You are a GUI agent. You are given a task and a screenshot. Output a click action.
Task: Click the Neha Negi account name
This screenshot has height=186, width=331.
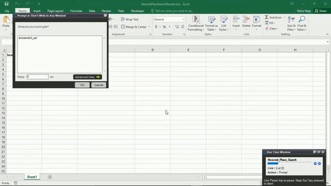click(x=304, y=11)
